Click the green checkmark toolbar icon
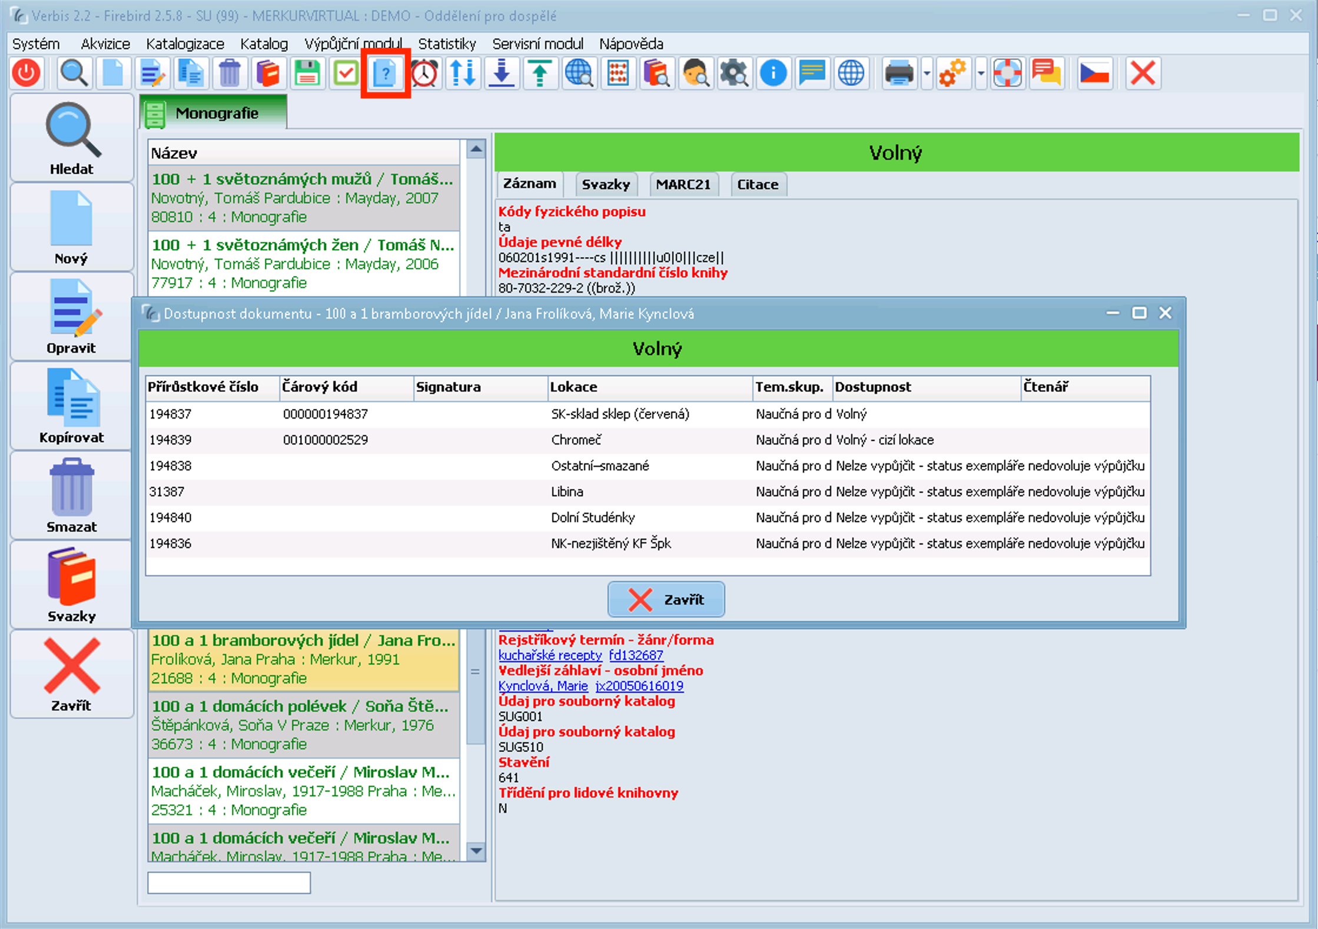 (346, 74)
